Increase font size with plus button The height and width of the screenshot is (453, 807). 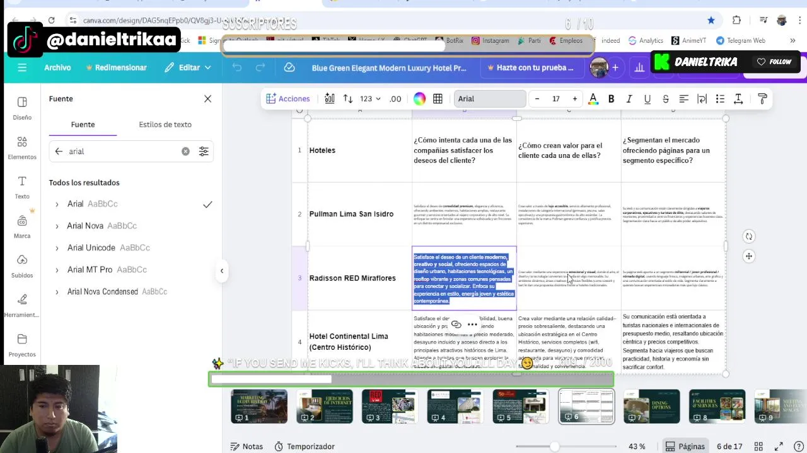coord(574,99)
